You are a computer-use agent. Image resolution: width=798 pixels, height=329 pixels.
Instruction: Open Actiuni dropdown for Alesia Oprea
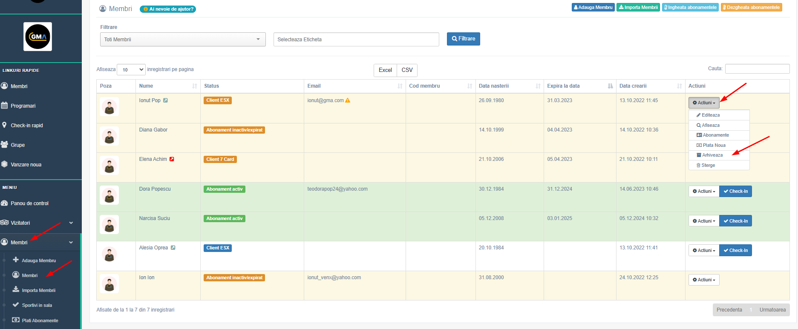704,250
